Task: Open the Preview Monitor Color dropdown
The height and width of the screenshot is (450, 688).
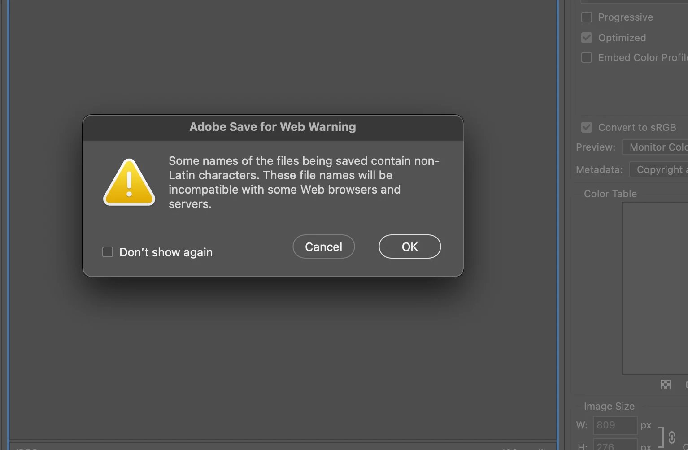Action: click(x=655, y=147)
